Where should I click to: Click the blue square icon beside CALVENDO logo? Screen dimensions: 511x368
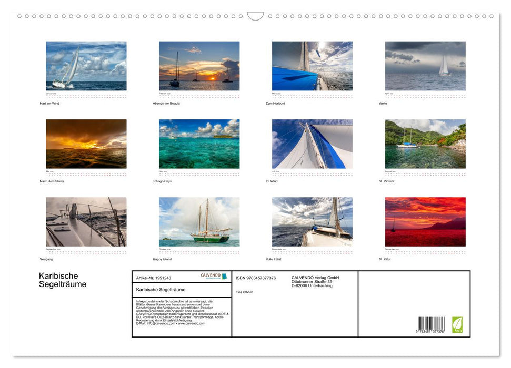(x=224, y=276)
